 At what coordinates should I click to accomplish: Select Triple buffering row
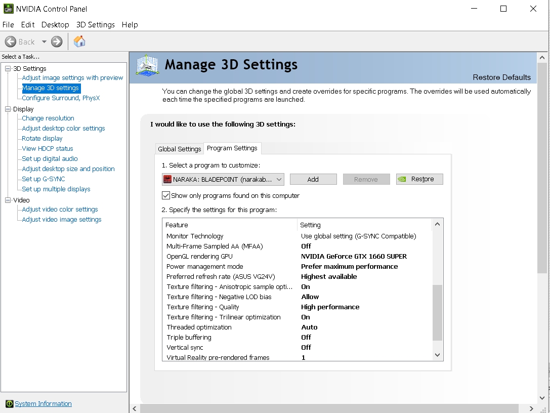point(298,337)
